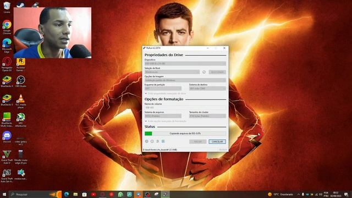Open BlueStacks Multi-Instance shortcut
Image resolution: width=352 pixels, height=198 pixels.
point(7,120)
